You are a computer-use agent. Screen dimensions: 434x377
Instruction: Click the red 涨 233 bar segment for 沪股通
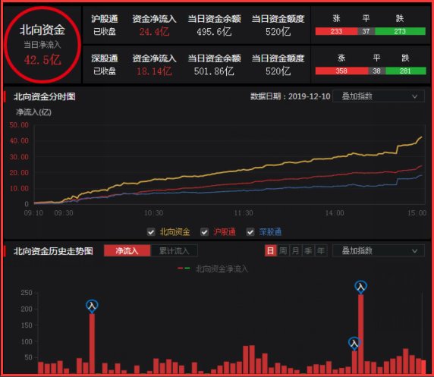tap(337, 31)
